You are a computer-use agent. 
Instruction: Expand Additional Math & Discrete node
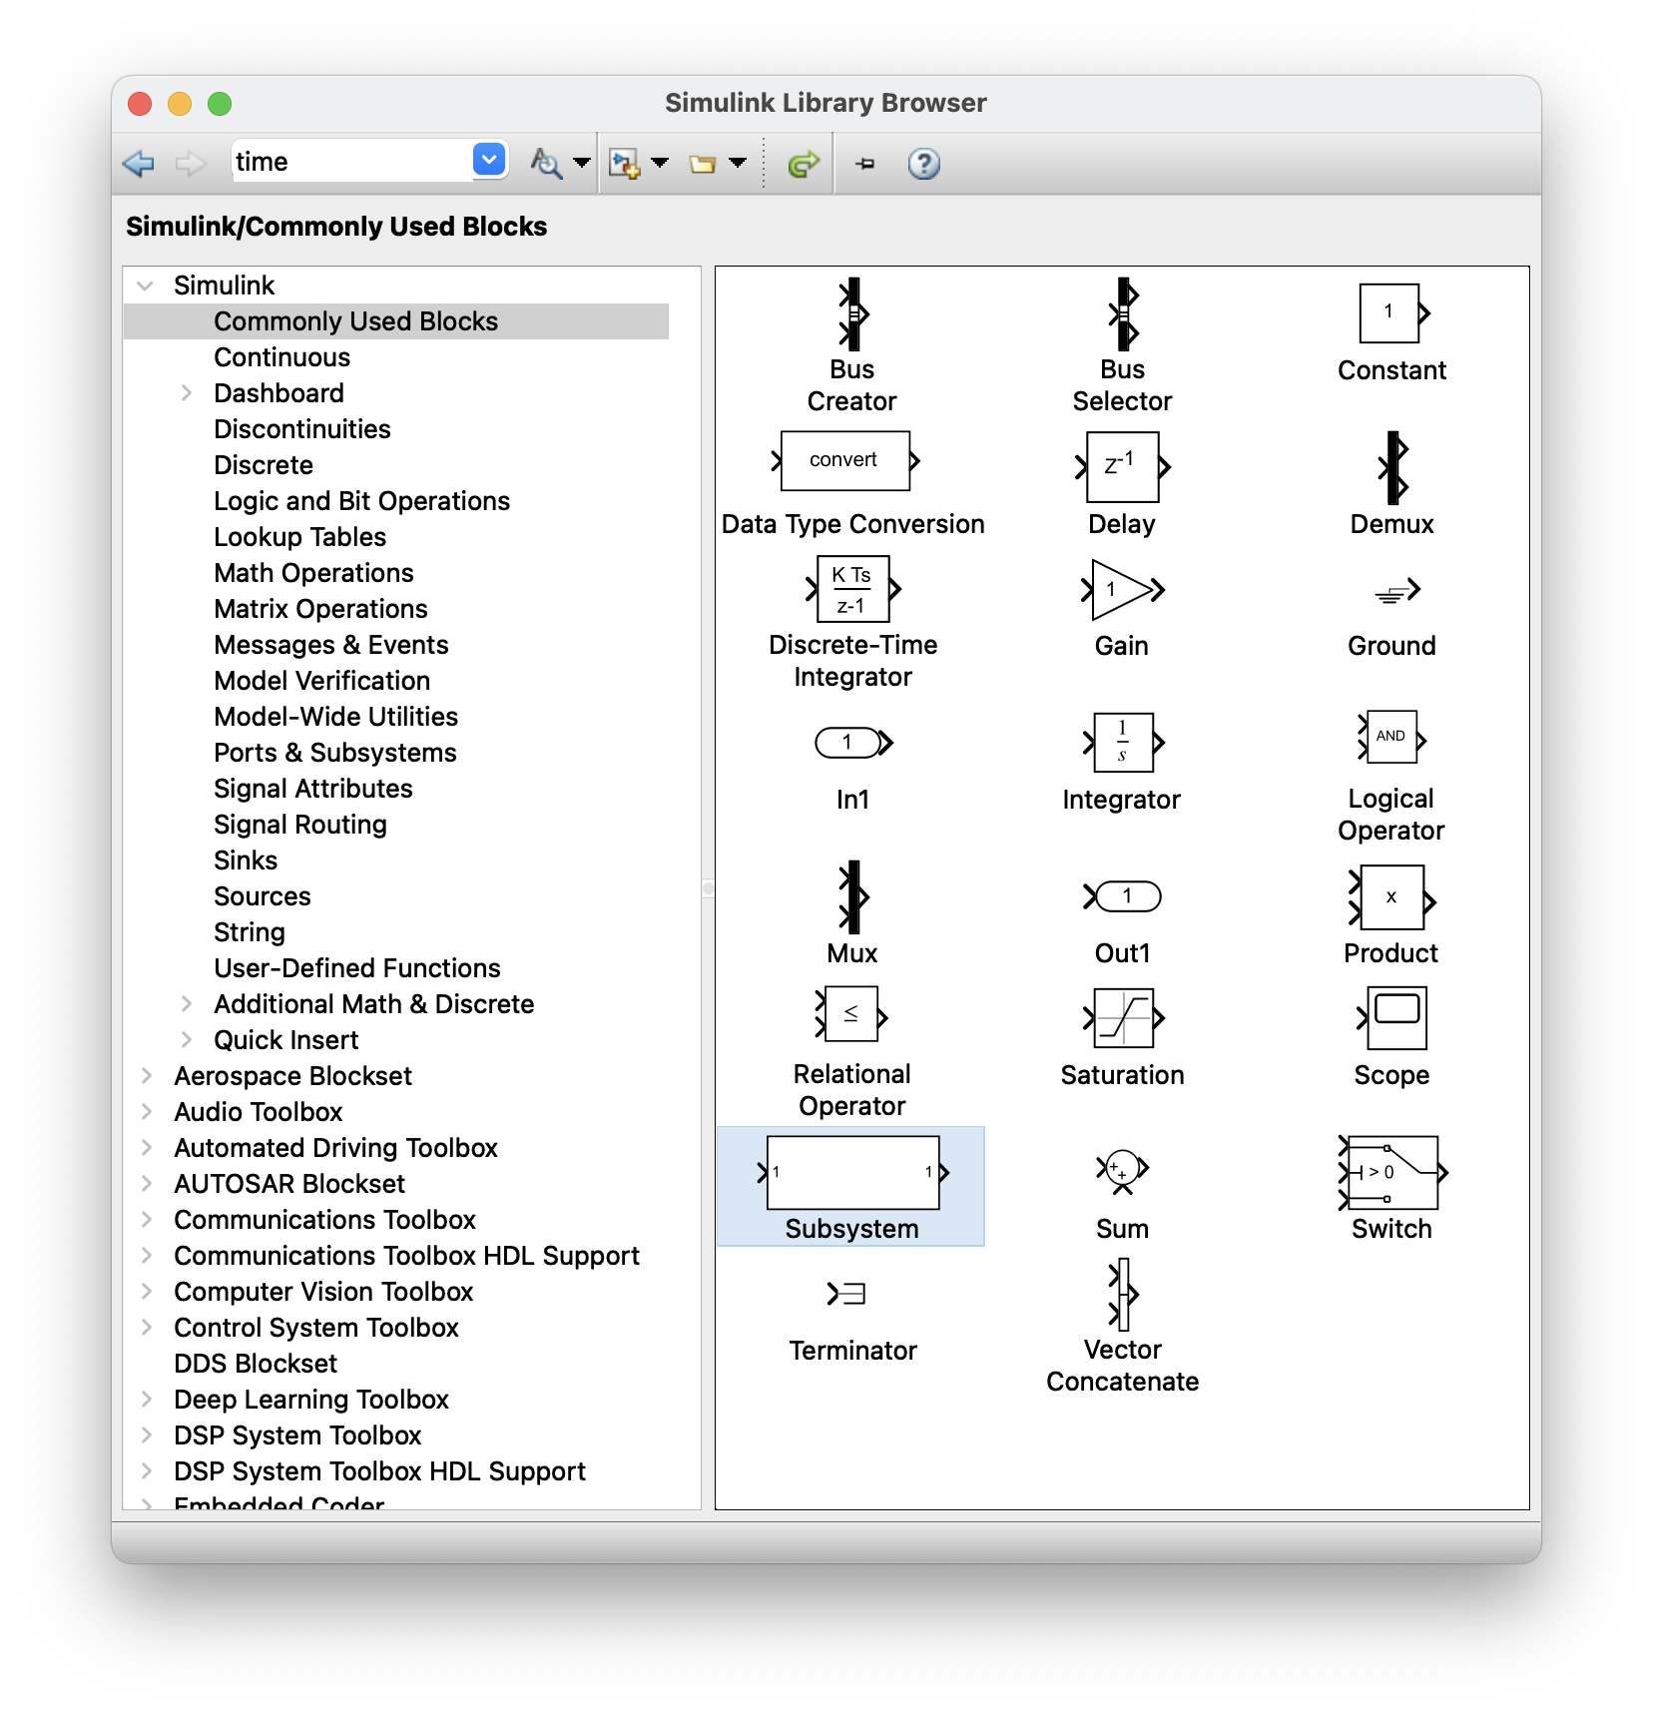(x=187, y=1003)
